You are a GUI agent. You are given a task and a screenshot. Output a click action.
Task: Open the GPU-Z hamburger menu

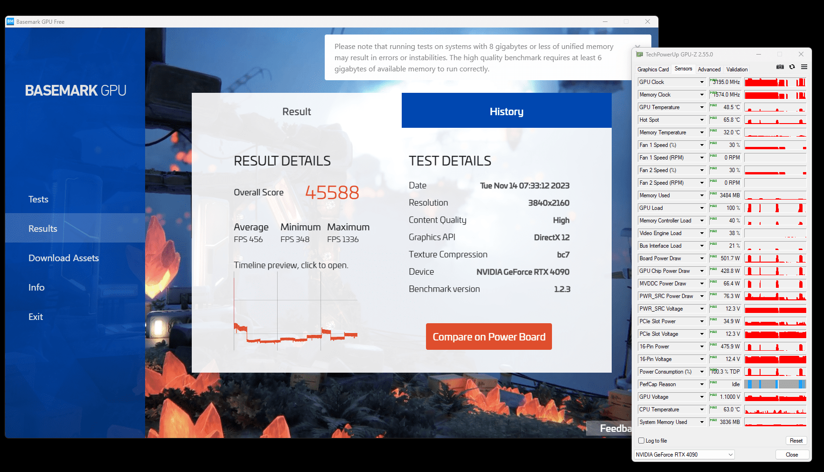804,67
